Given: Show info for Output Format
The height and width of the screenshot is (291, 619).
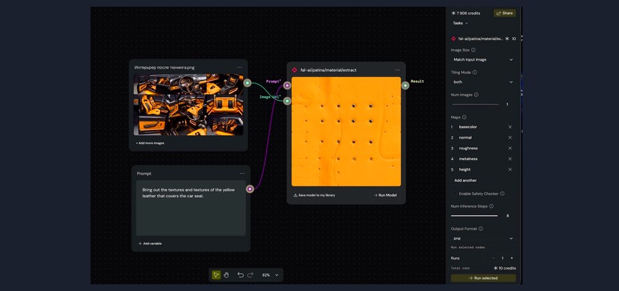Looking at the screenshot, I should click(481, 228).
